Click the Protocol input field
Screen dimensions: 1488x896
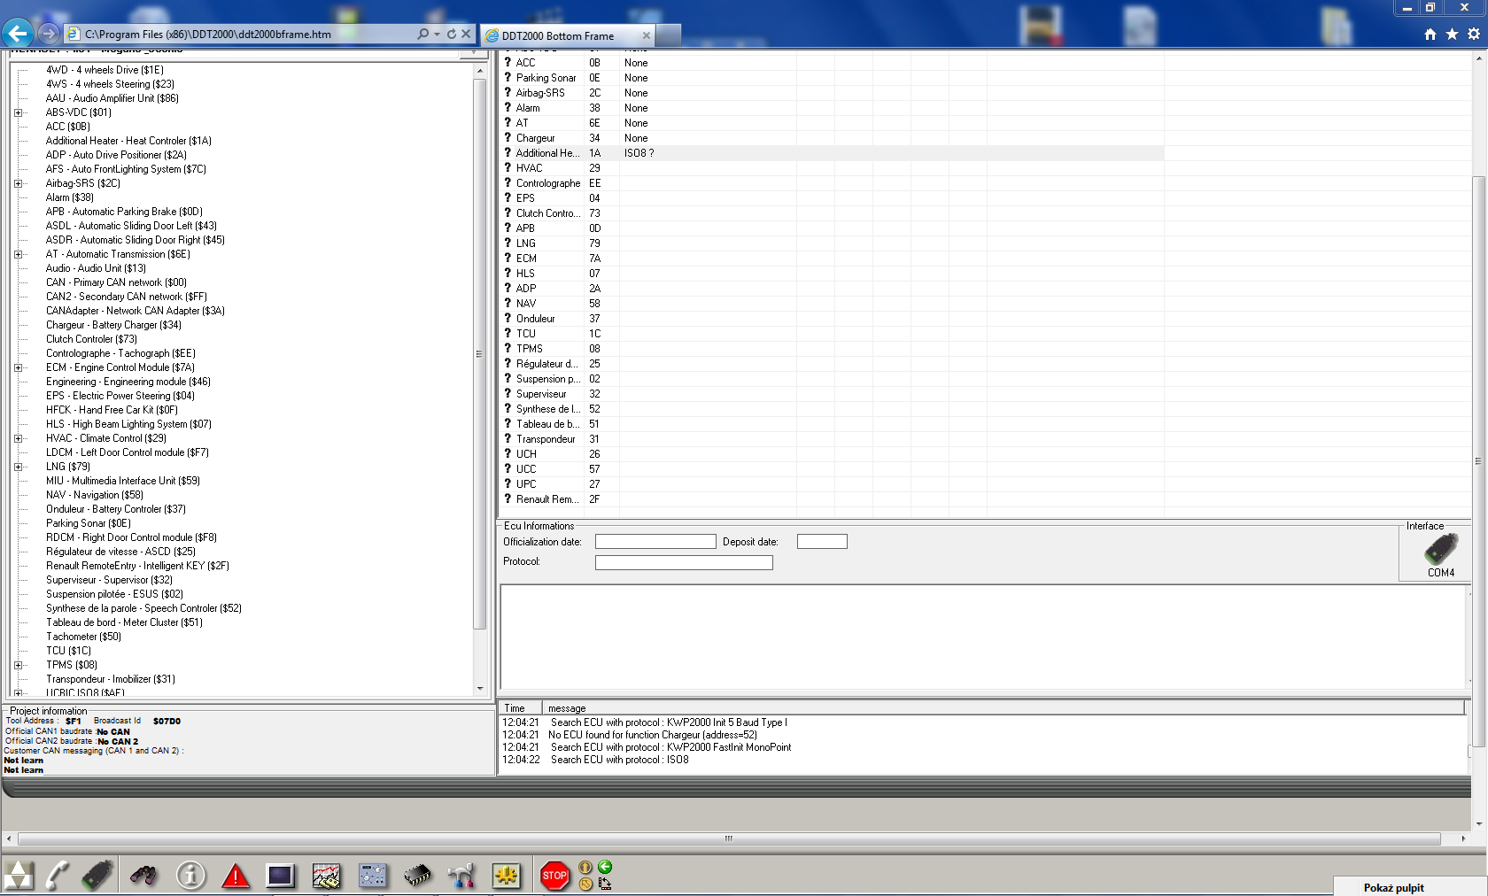(x=683, y=562)
